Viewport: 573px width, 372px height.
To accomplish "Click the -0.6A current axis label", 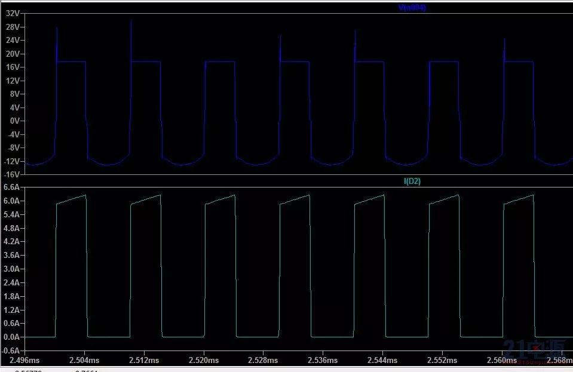I will (10, 351).
